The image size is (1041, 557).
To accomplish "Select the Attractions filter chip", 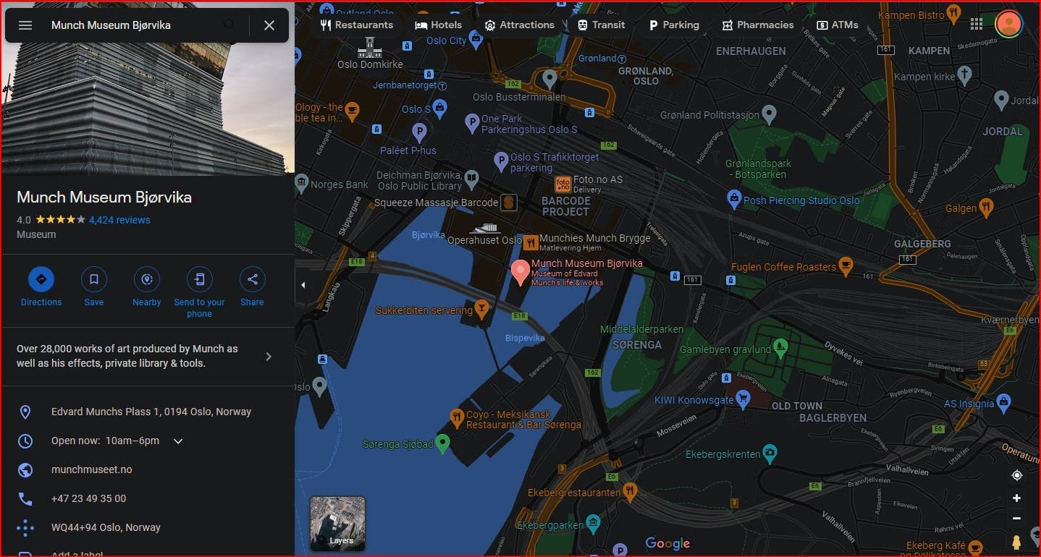I will click(x=520, y=25).
